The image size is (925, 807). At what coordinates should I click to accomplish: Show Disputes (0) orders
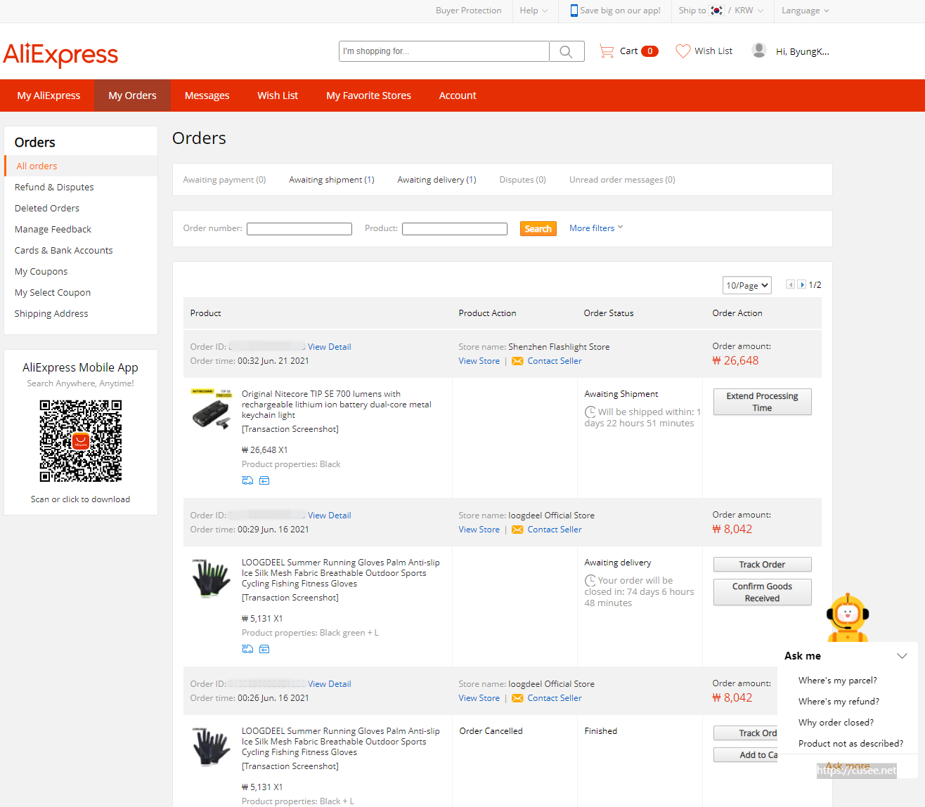522,180
